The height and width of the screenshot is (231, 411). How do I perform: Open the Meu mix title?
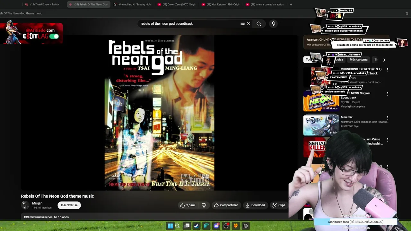[x=346, y=117]
